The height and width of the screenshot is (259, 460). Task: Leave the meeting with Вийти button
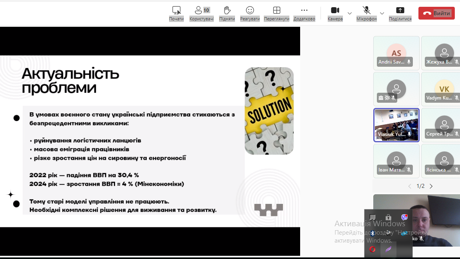[436, 13]
